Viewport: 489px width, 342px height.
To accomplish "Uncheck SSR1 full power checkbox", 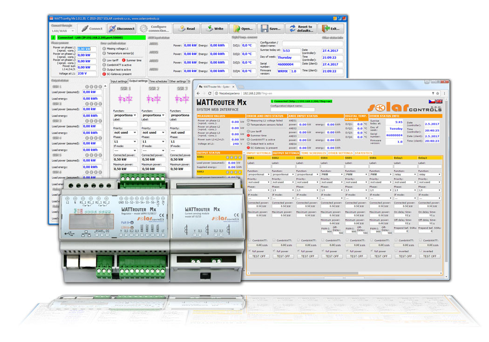I will tap(250, 251).
